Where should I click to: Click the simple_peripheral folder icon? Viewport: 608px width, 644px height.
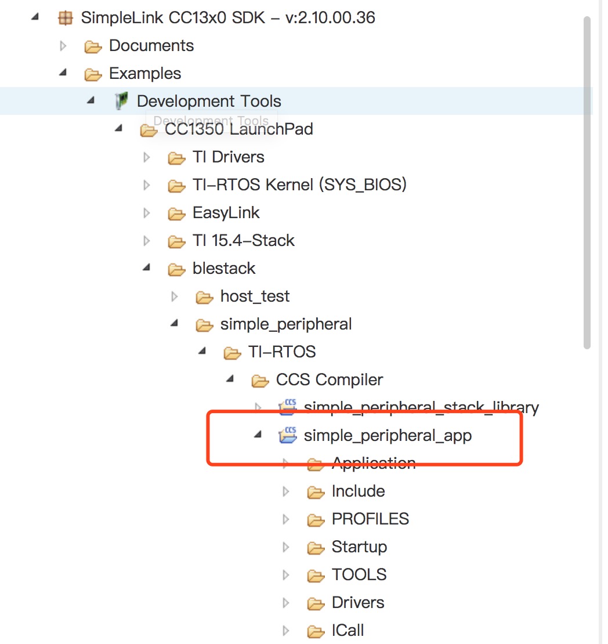coord(205,325)
